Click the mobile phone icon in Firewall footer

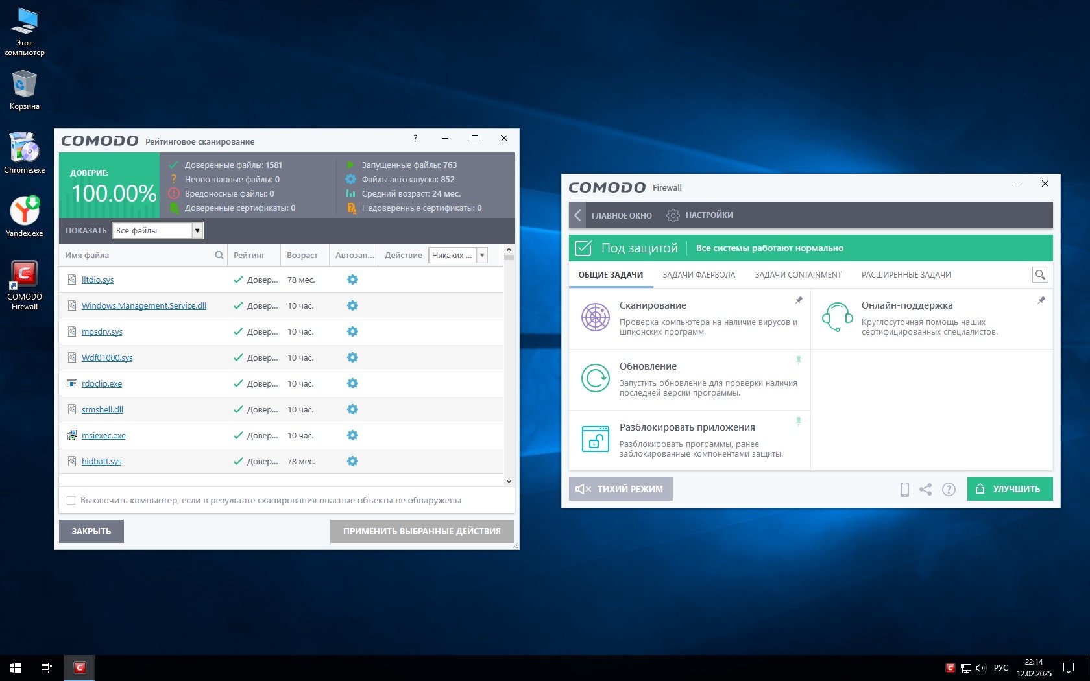click(x=904, y=490)
